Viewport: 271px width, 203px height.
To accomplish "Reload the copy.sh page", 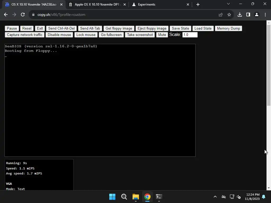I will [23, 15].
